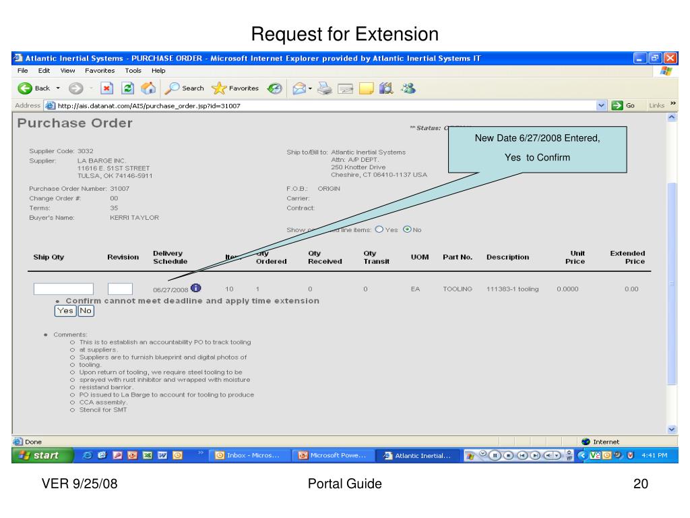Open the Edit menu
Viewport: 690px width, 518px height.
(44, 70)
